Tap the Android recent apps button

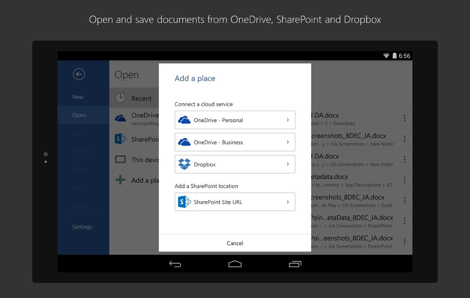point(295,264)
